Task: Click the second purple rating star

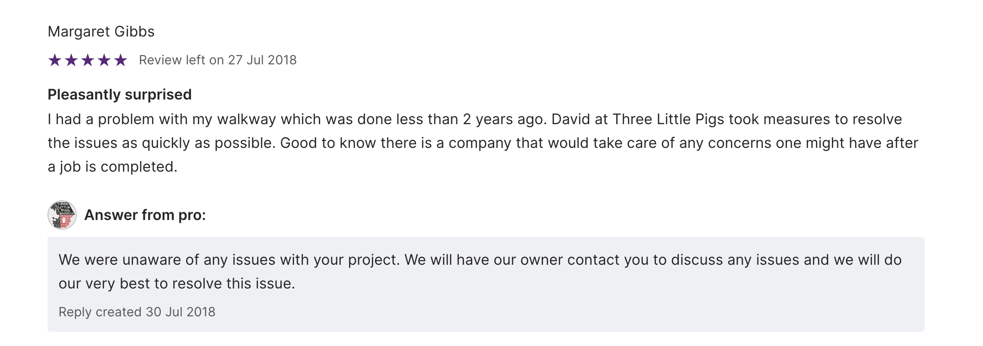Action: pyautogui.click(x=71, y=60)
